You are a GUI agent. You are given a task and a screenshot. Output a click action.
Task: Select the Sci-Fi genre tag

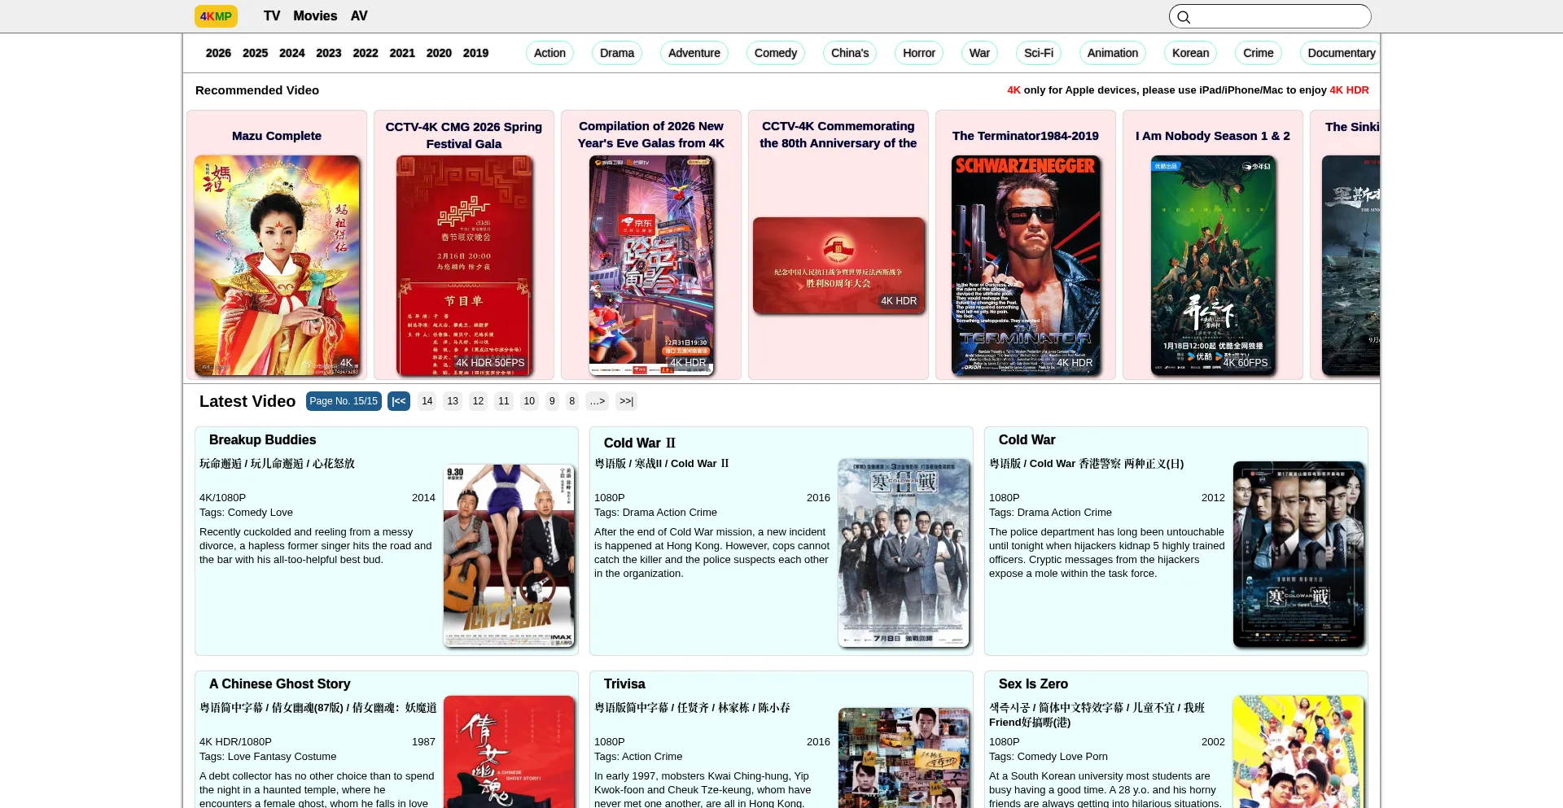tap(1039, 53)
